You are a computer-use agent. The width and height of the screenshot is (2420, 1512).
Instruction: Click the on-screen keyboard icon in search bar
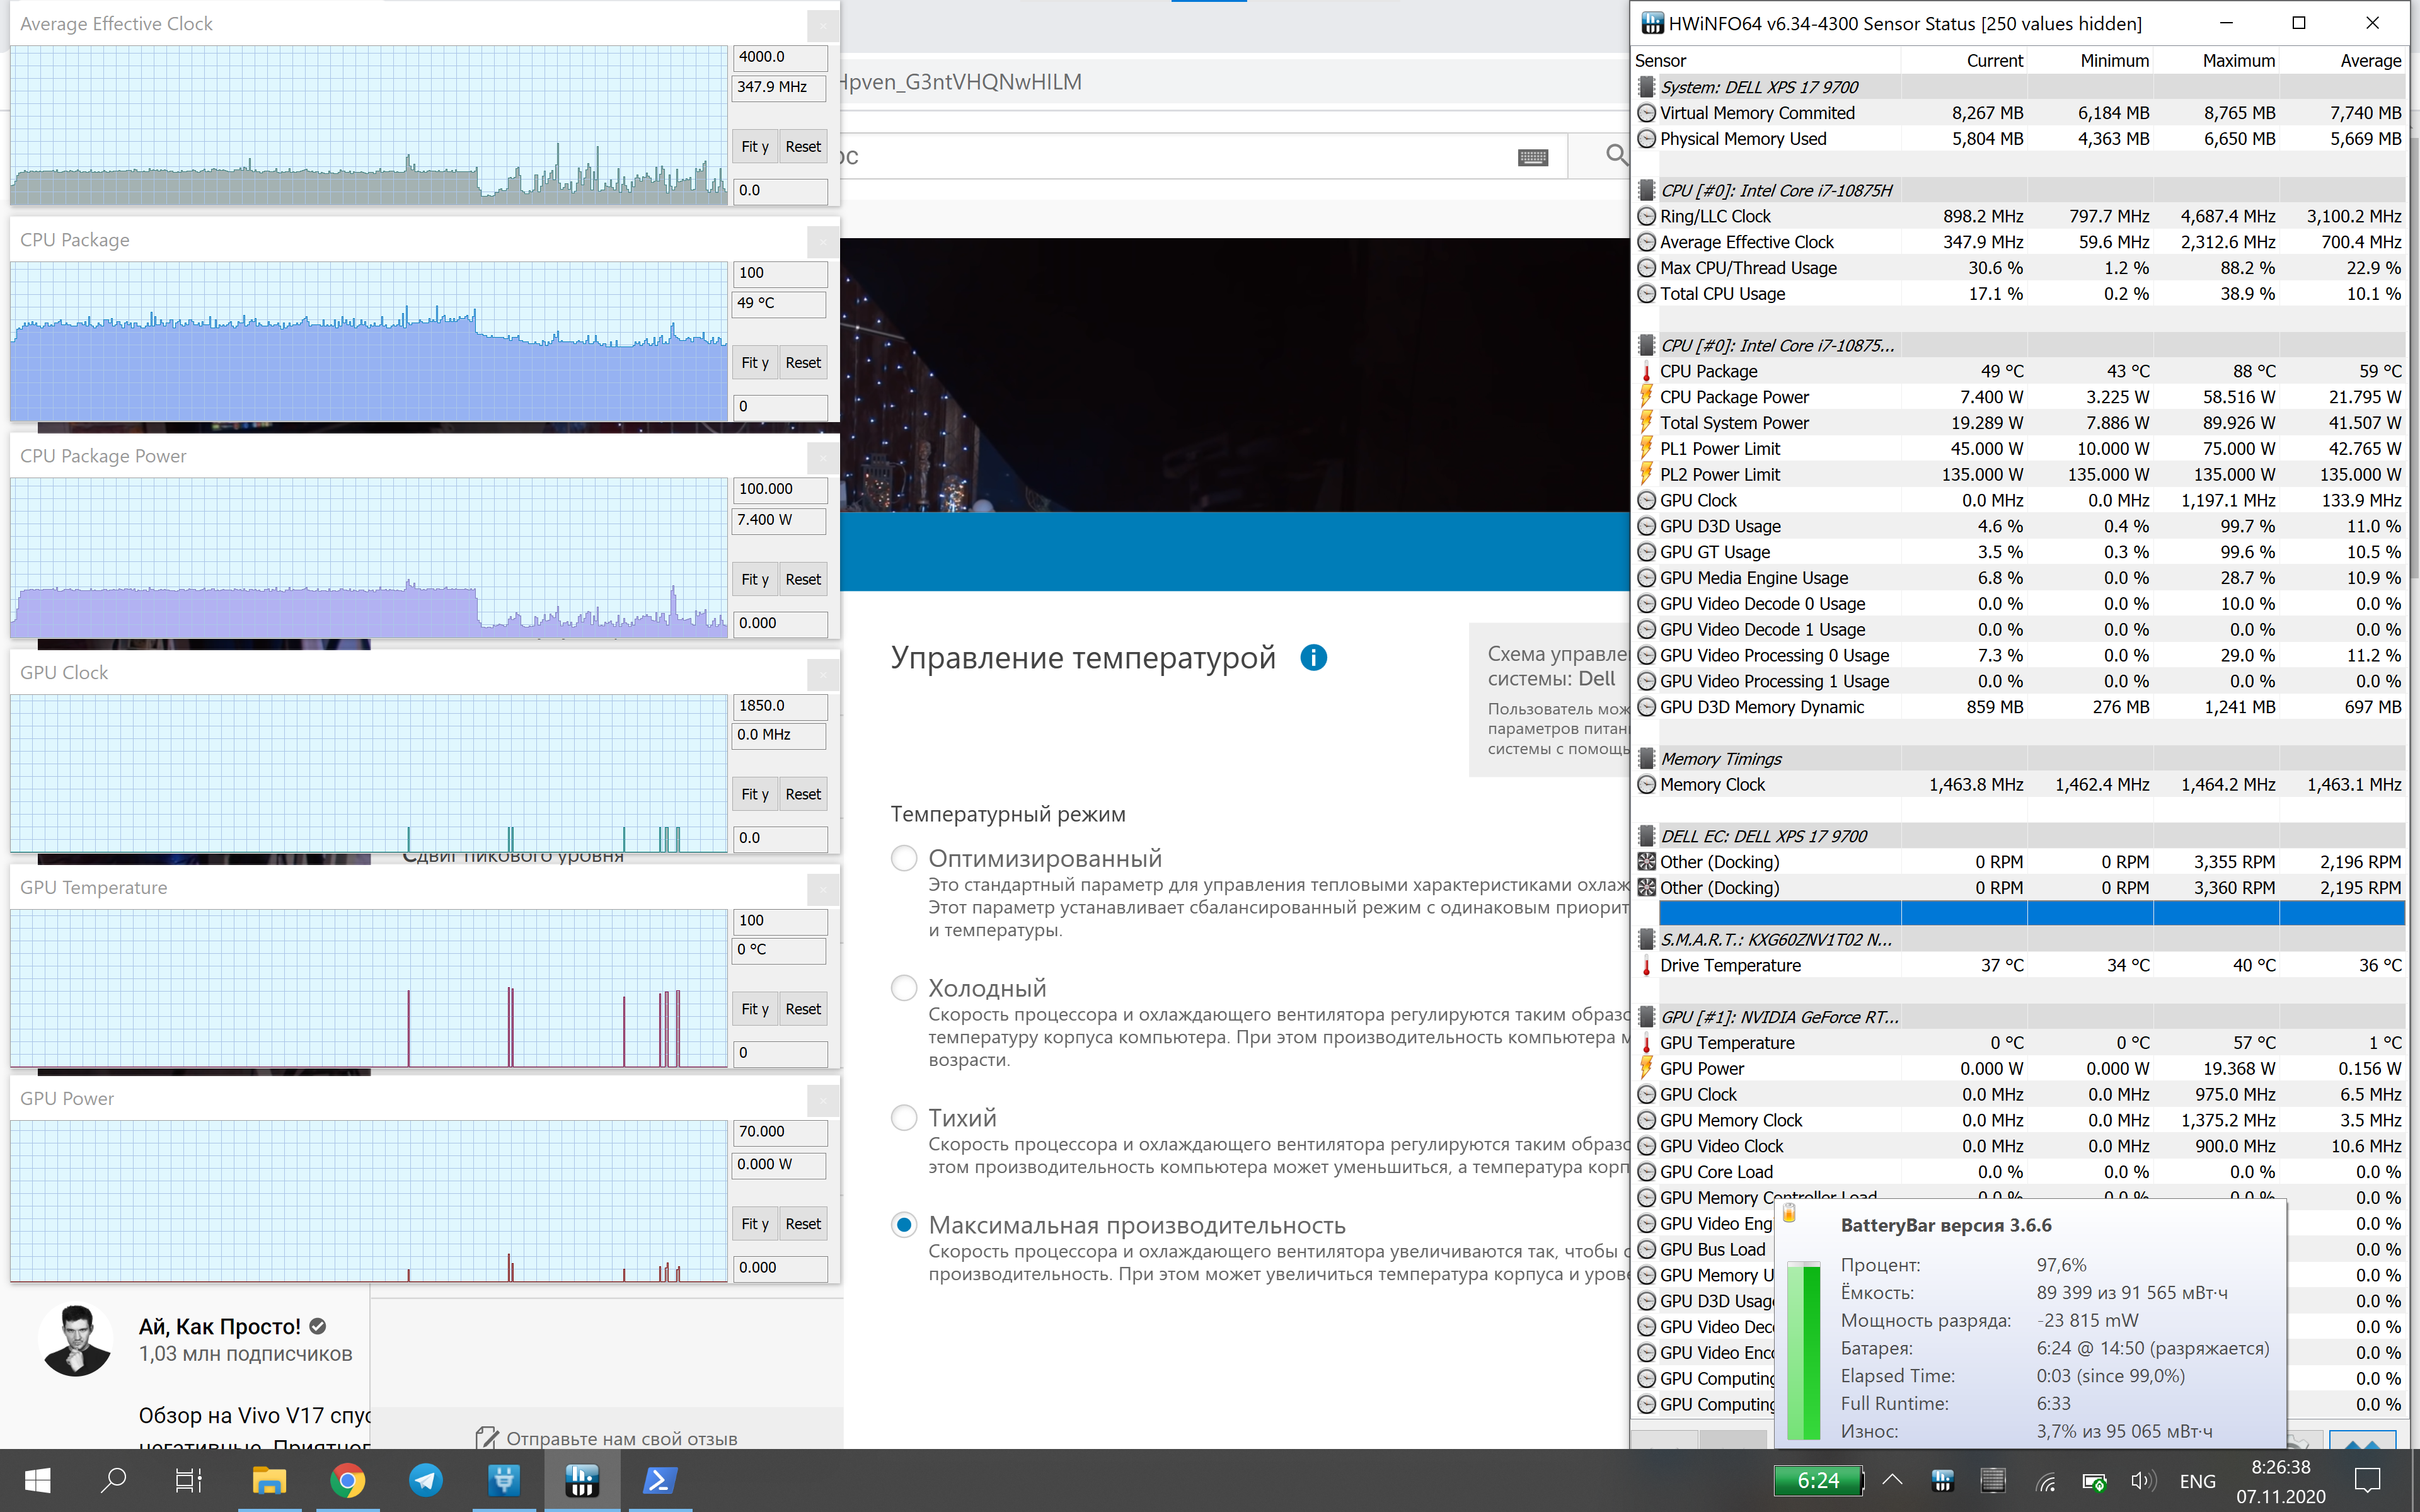point(1532,157)
